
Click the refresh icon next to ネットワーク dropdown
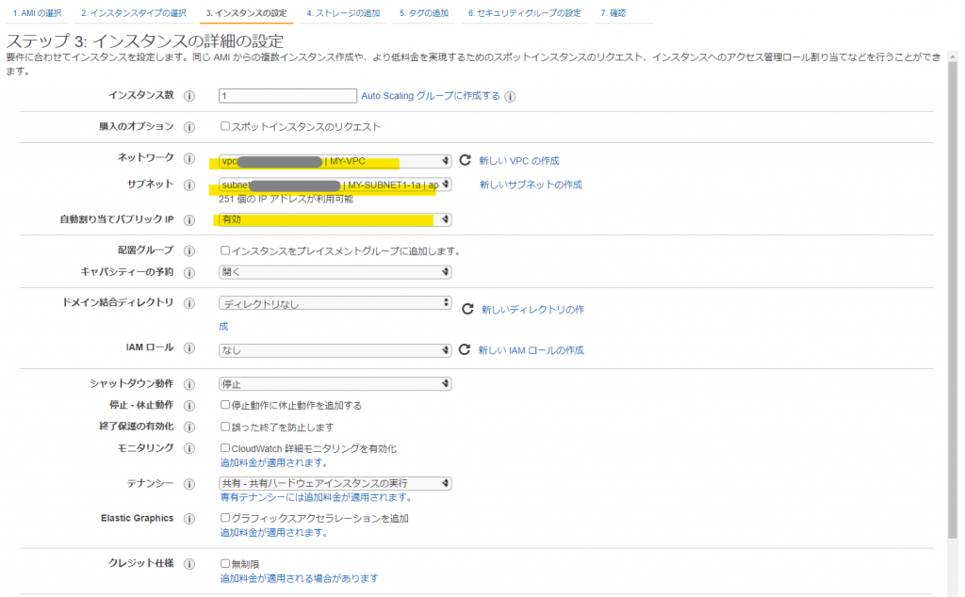pos(465,161)
